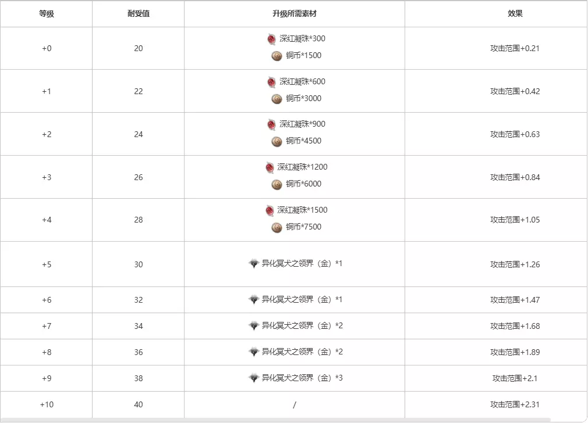Click the 深红凝珠 gem icon beside *1200
The height and width of the screenshot is (423, 588).
point(269,167)
